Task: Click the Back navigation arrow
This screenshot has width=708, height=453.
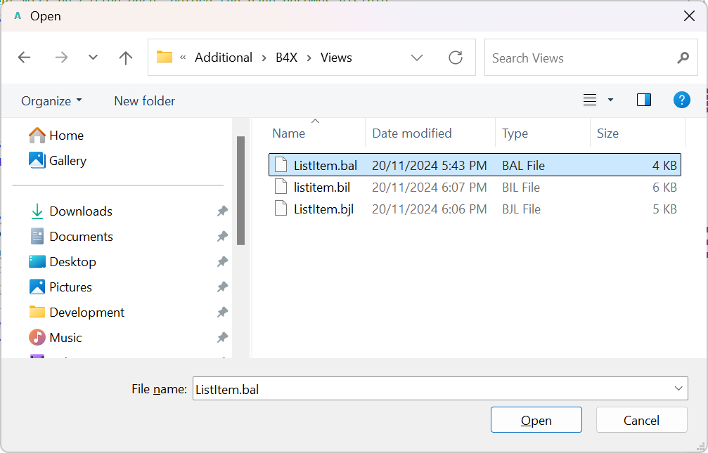Action: (25, 58)
